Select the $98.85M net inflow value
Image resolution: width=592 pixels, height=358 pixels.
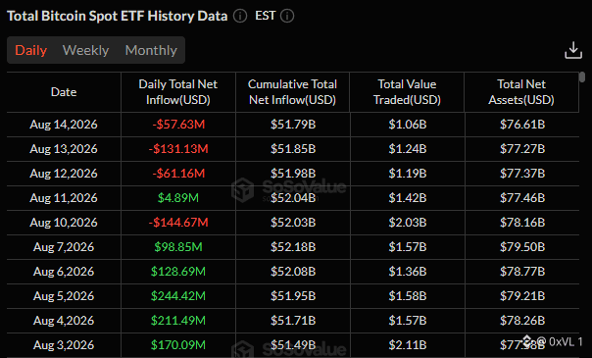pyautogui.click(x=178, y=247)
